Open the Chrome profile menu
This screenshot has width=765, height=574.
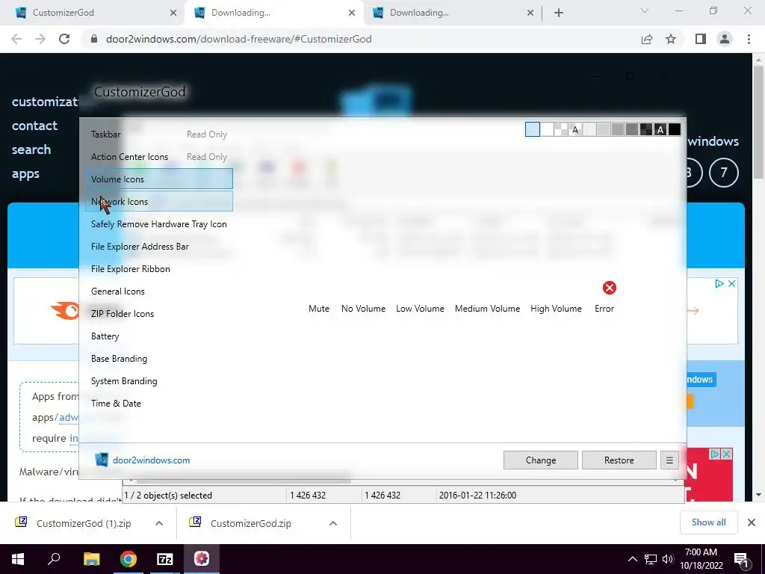725,39
